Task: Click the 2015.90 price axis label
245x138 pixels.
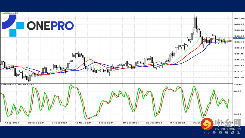Action: click(x=239, y=24)
